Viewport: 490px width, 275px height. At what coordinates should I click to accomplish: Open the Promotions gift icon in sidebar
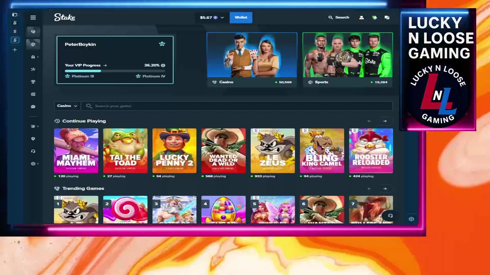33,57
